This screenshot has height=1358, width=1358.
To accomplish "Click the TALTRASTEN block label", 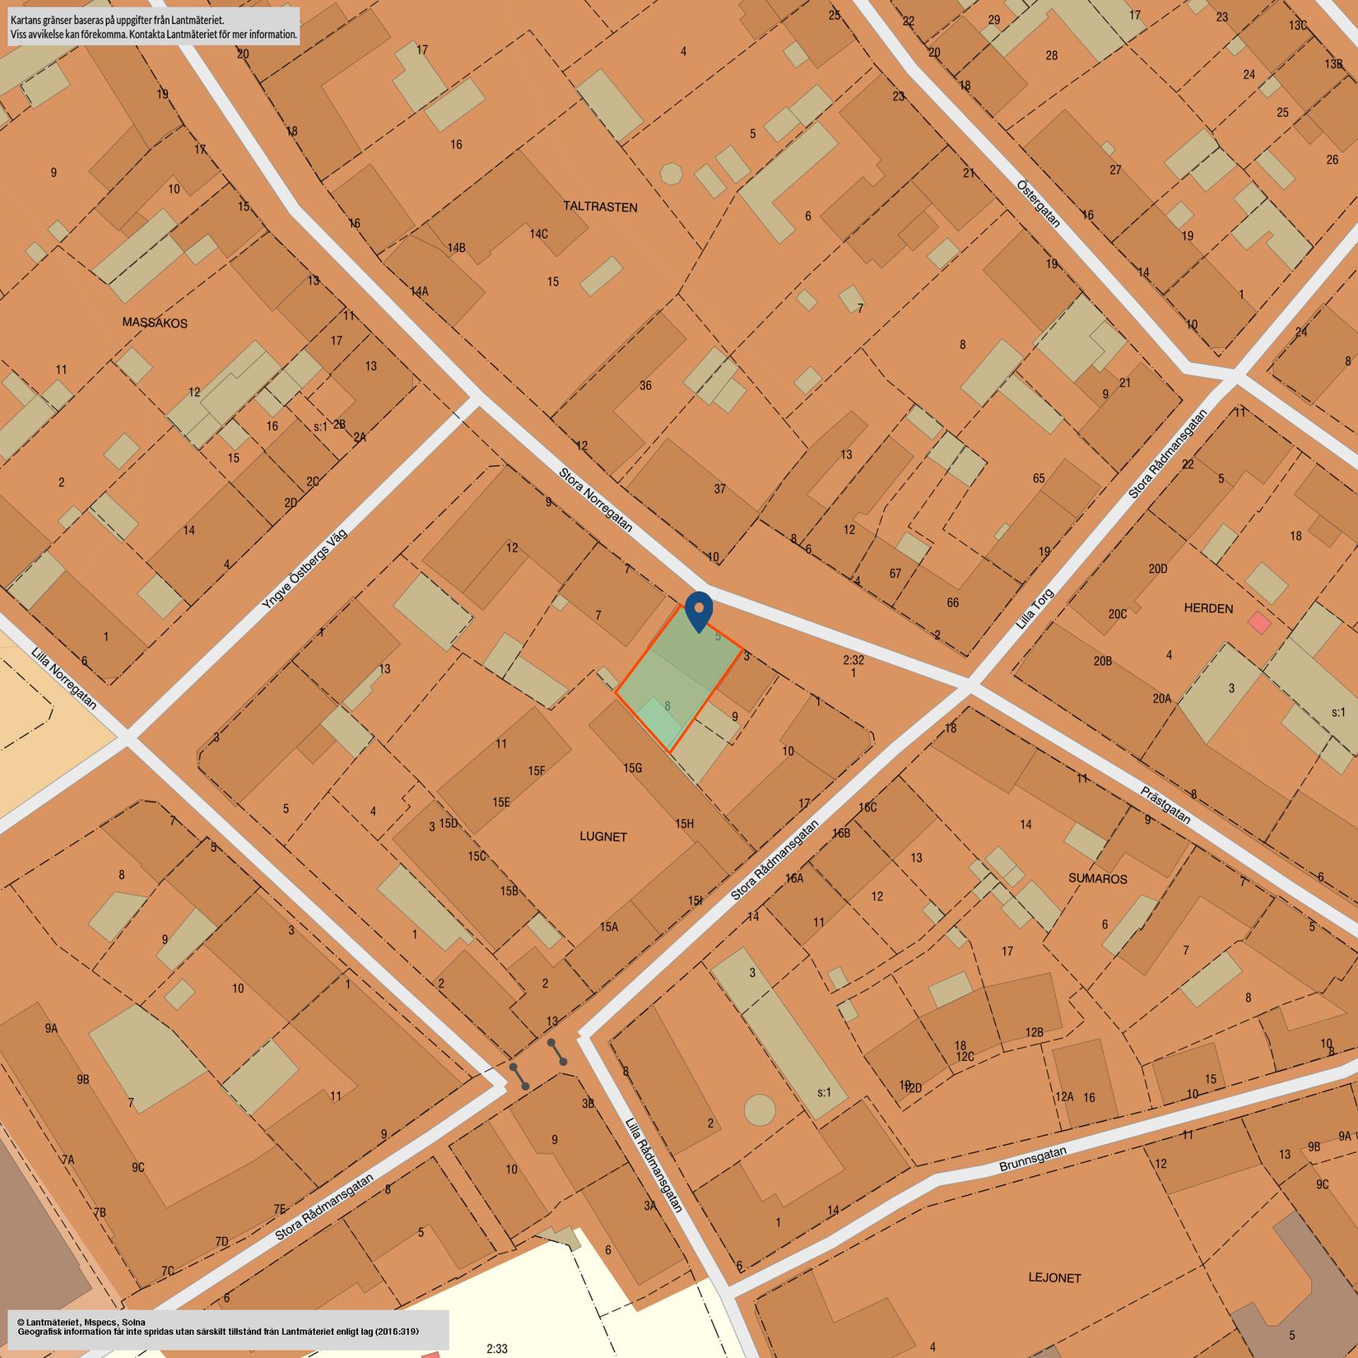I will point(600,207).
